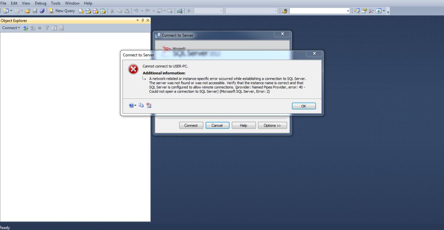Click the Activity Monitor toolbar icon
Viewport: 444px width, 230px height.
pyautogui.click(x=179, y=11)
